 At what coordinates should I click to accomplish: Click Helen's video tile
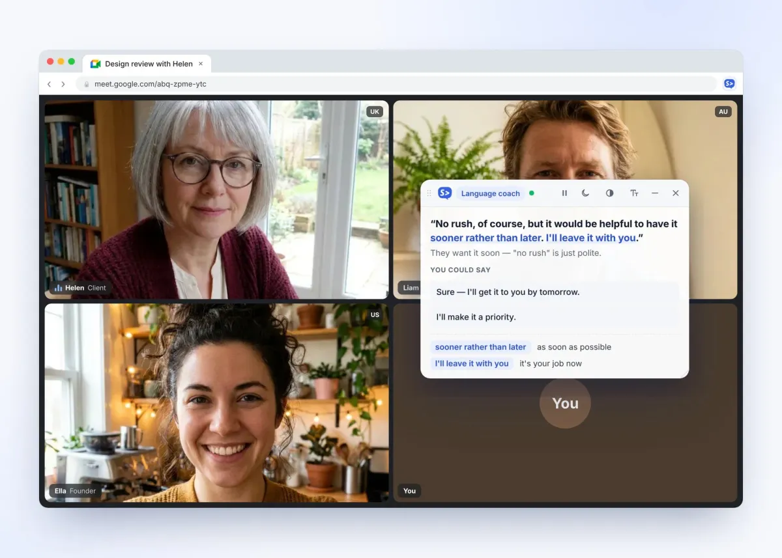click(216, 199)
